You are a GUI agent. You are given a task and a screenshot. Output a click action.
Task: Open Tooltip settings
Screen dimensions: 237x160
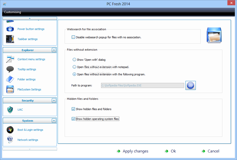pos(27,69)
